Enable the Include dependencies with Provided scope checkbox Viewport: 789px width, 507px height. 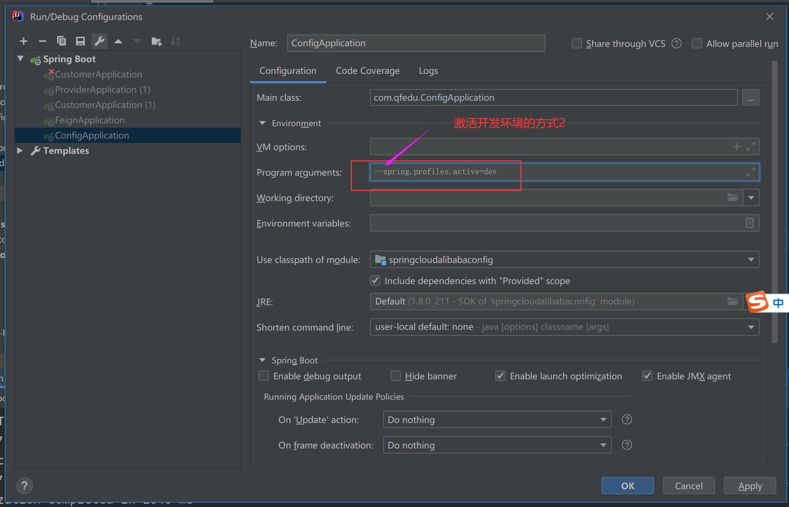[x=375, y=280]
